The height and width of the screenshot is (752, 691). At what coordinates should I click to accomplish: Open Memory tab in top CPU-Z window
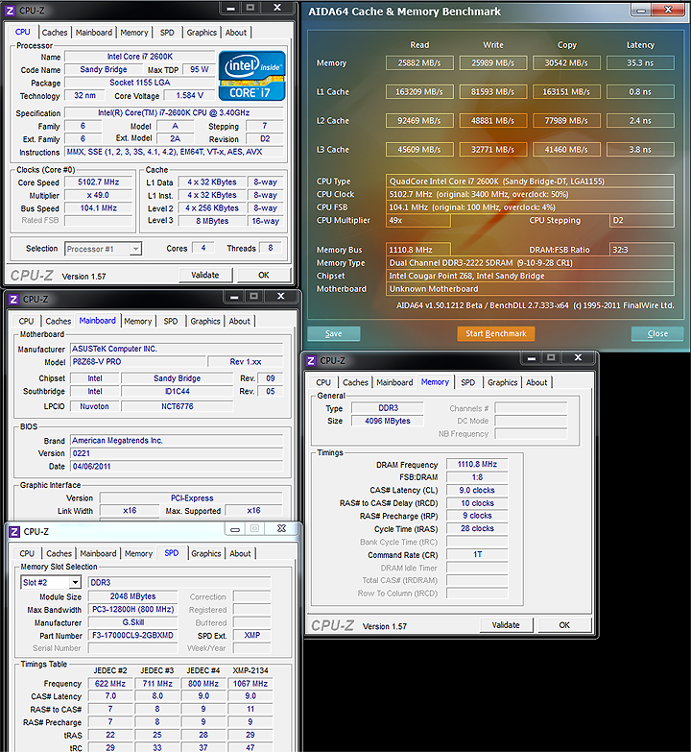[134, 33]
